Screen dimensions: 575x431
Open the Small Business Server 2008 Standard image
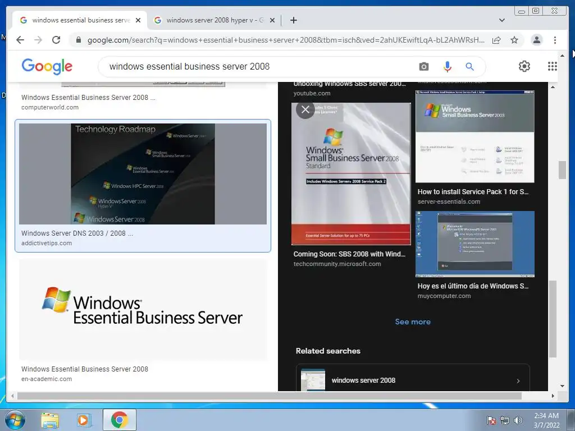point(351,174)
